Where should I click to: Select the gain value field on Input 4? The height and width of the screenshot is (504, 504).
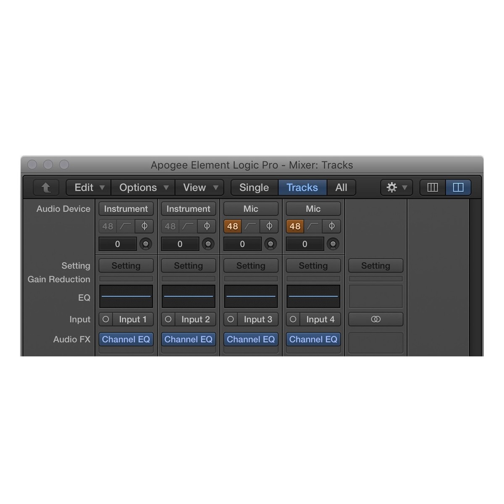tap(305, 244)
